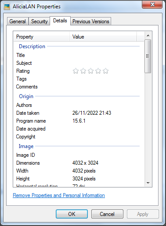Select the Date taken label
This screenshot has height=226, width=166.
[28, 113]
